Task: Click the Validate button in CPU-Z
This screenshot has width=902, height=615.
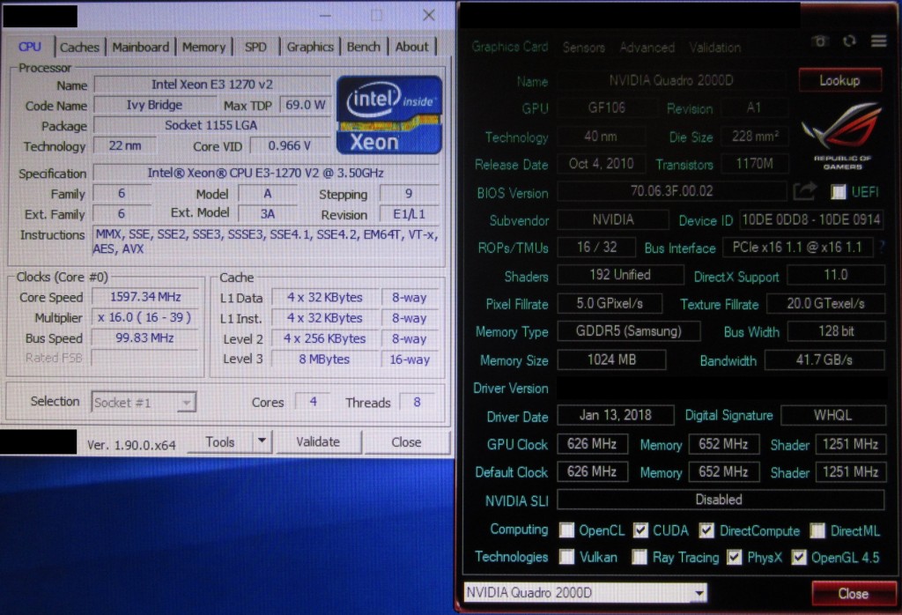Action: (318, 441)
